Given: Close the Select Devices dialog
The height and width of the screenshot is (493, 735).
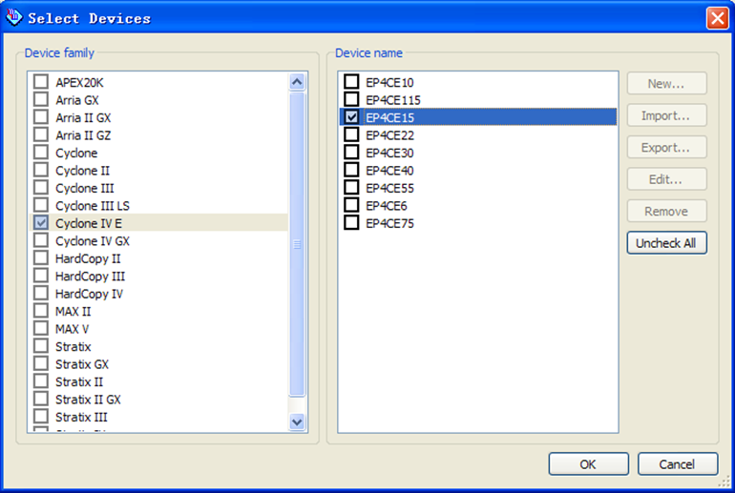Looking at the screenshot, I should (718, 18).
